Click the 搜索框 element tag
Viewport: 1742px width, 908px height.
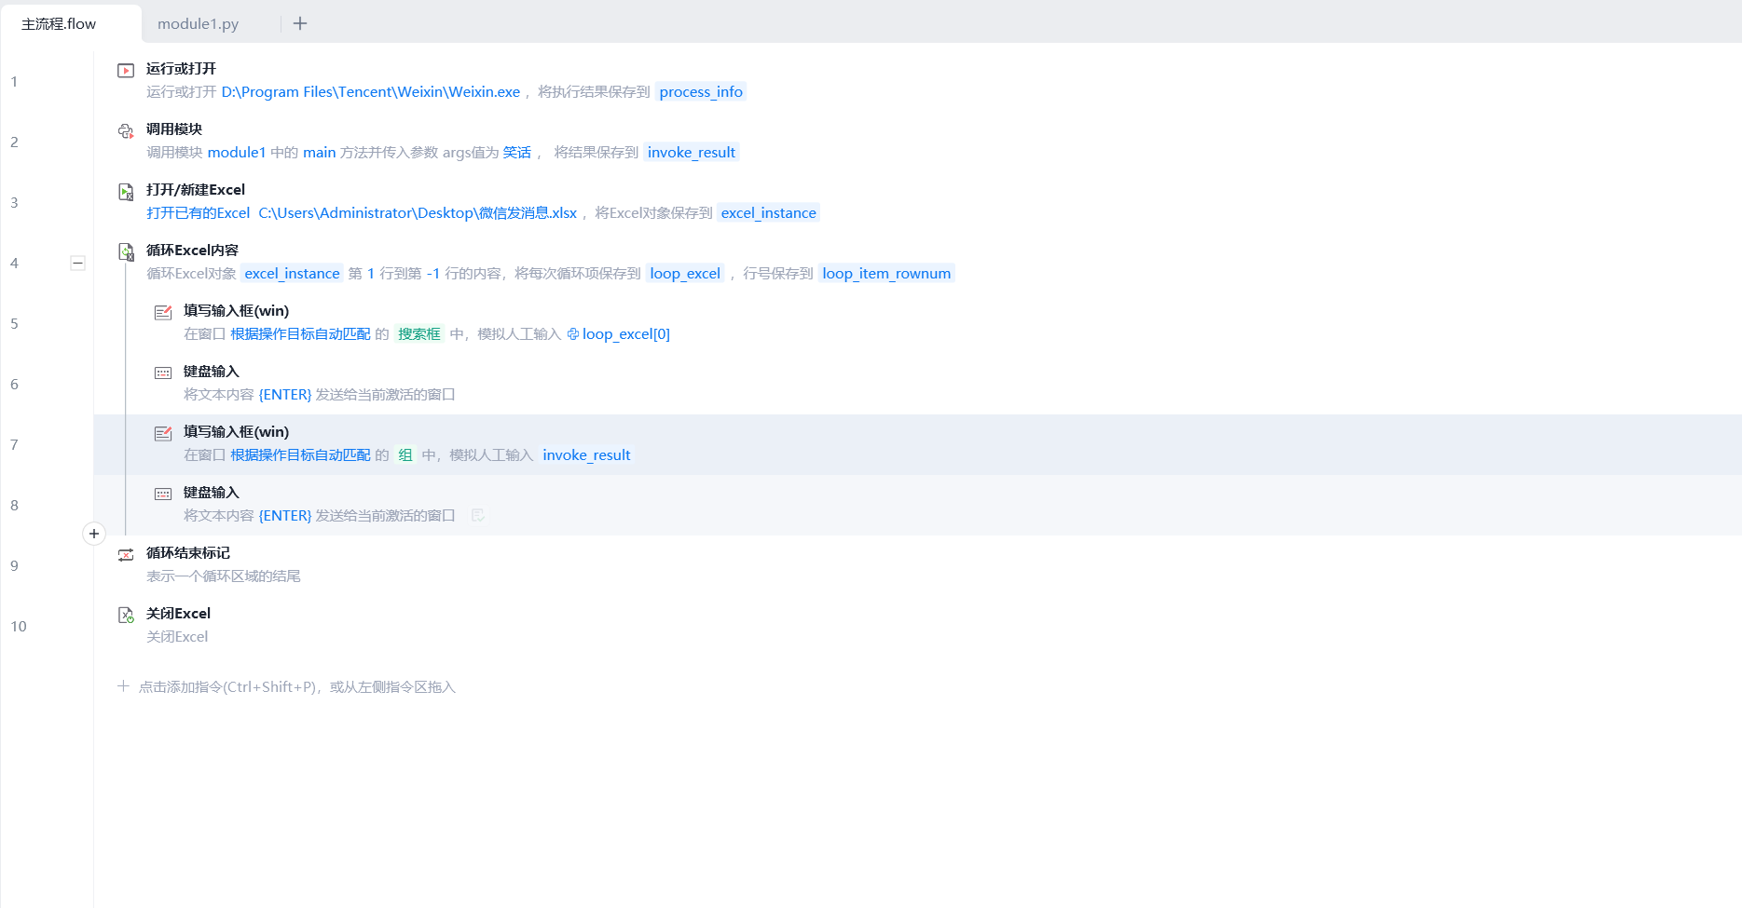point(419,333)
